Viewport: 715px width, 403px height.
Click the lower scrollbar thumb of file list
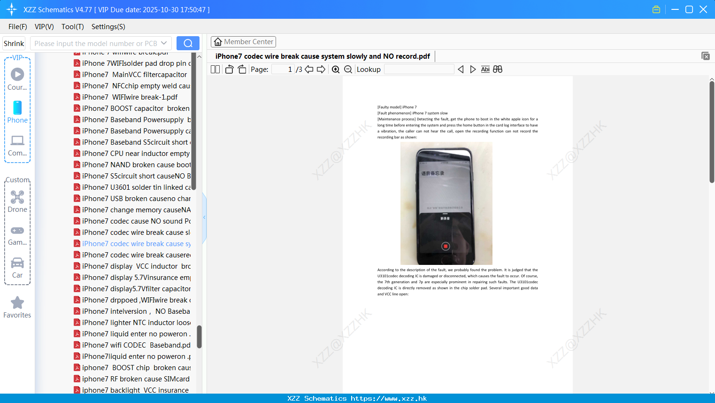pos(199,337)
